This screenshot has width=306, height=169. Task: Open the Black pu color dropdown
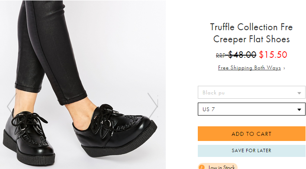tap(251, 92)
